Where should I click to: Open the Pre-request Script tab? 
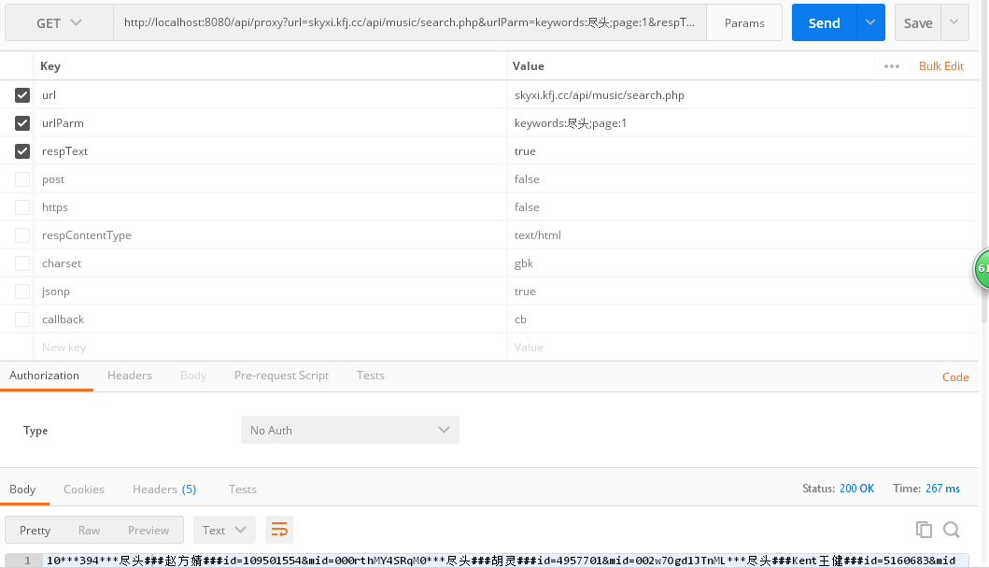[281, 376]
